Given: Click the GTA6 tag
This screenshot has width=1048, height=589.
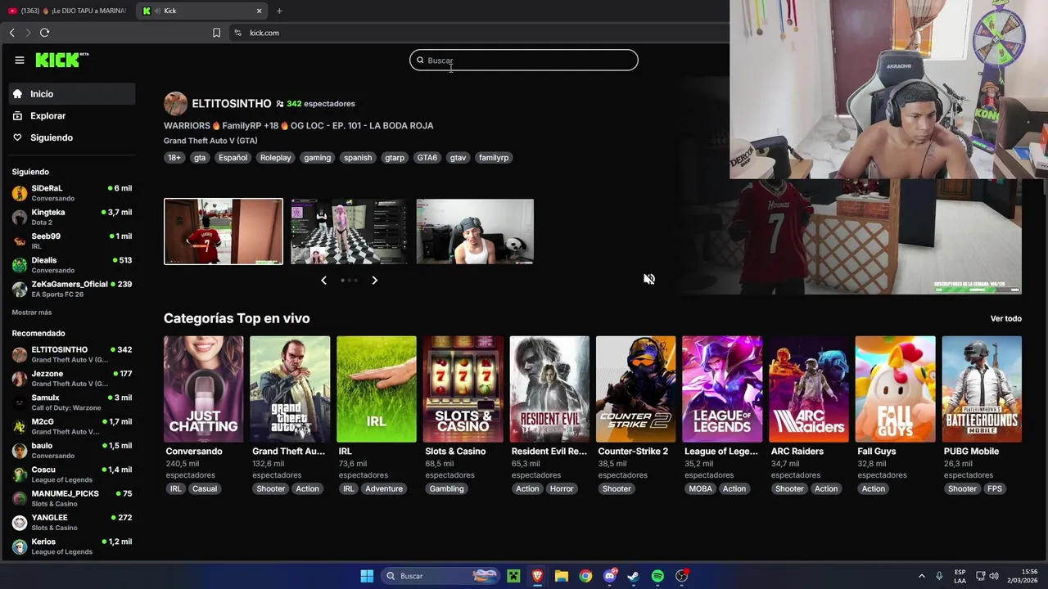Looking at the screenshot, I should click(427, 158).
